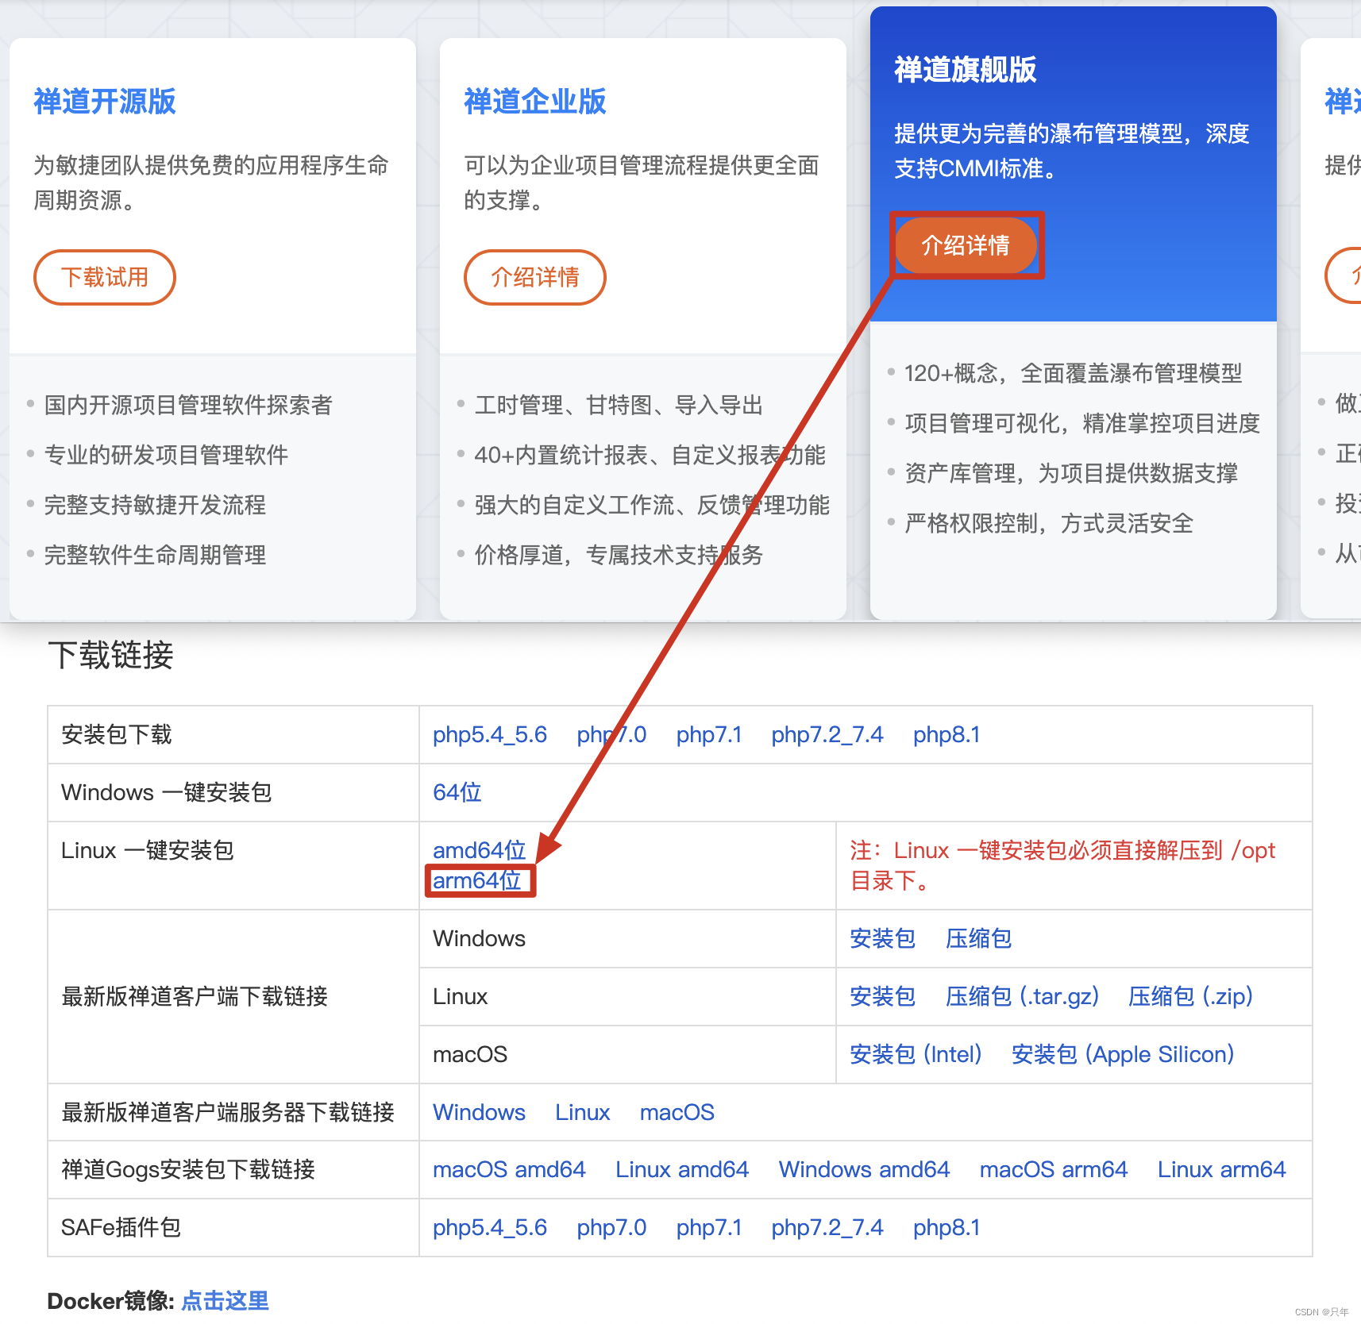Download client server for Windows

(480, 1112)
